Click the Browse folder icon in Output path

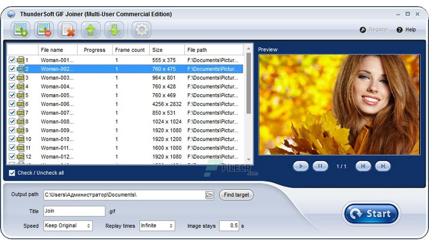tap(209, 195)
